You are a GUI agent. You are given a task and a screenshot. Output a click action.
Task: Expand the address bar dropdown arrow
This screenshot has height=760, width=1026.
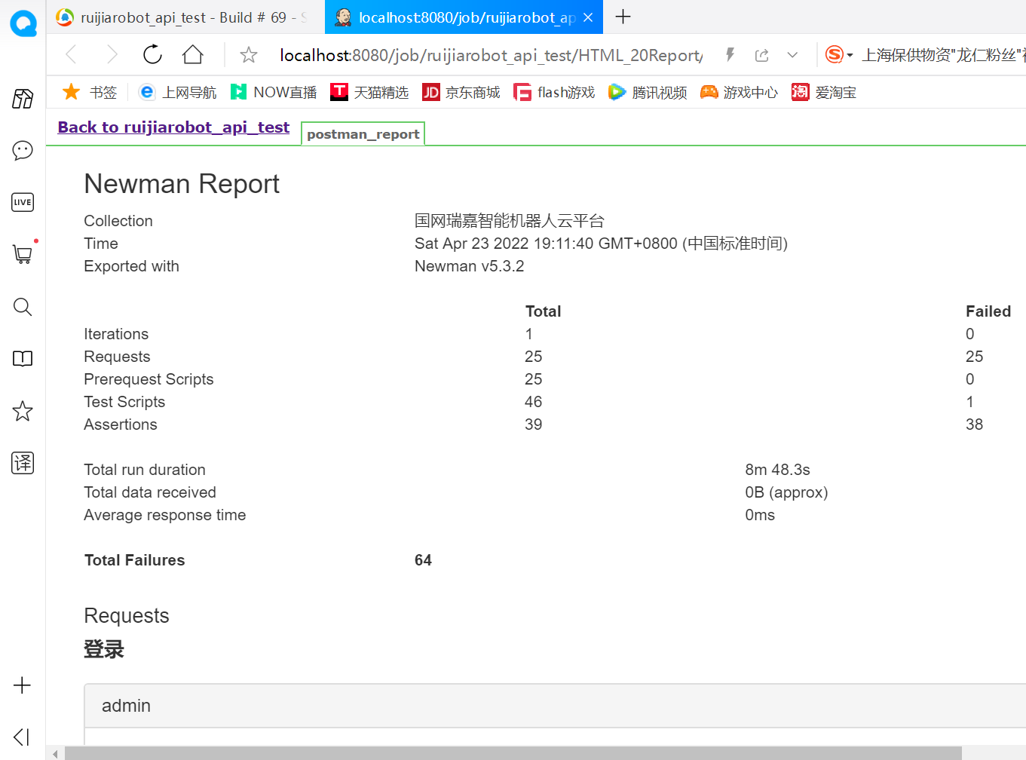[x=792, y=55]
